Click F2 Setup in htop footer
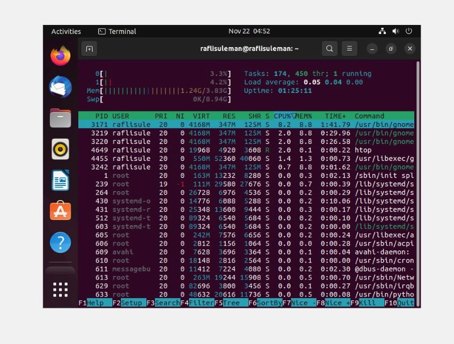454x344 pixels. click(129, 303)
